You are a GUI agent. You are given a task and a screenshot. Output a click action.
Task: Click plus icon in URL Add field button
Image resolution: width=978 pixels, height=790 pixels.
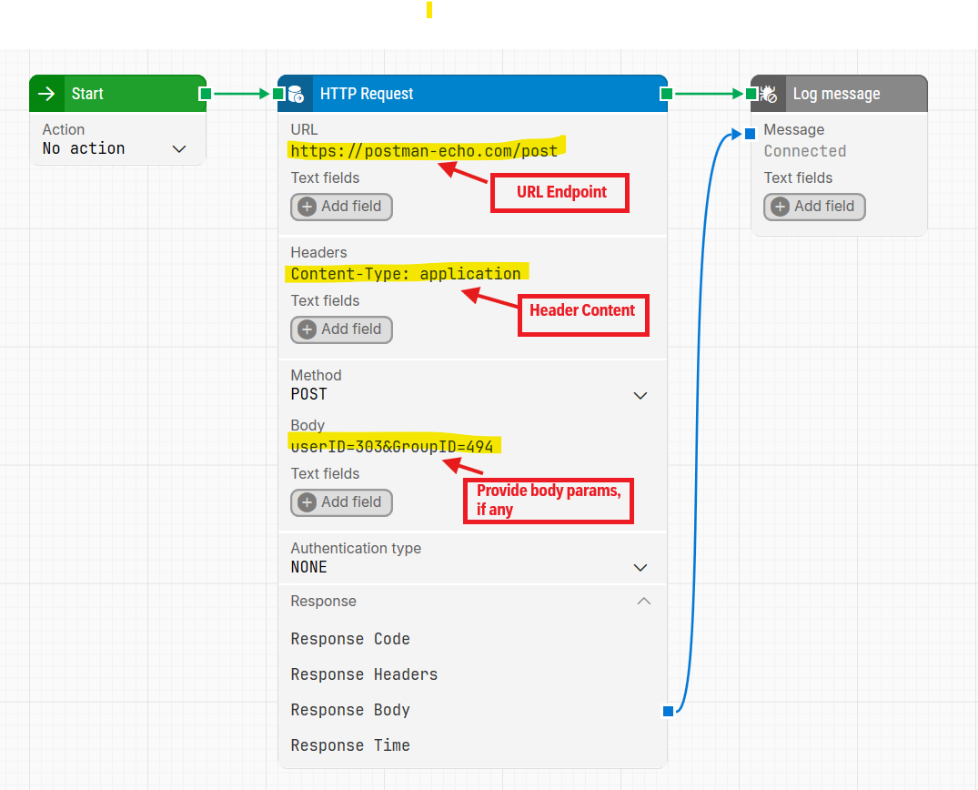tap(307, 207)
